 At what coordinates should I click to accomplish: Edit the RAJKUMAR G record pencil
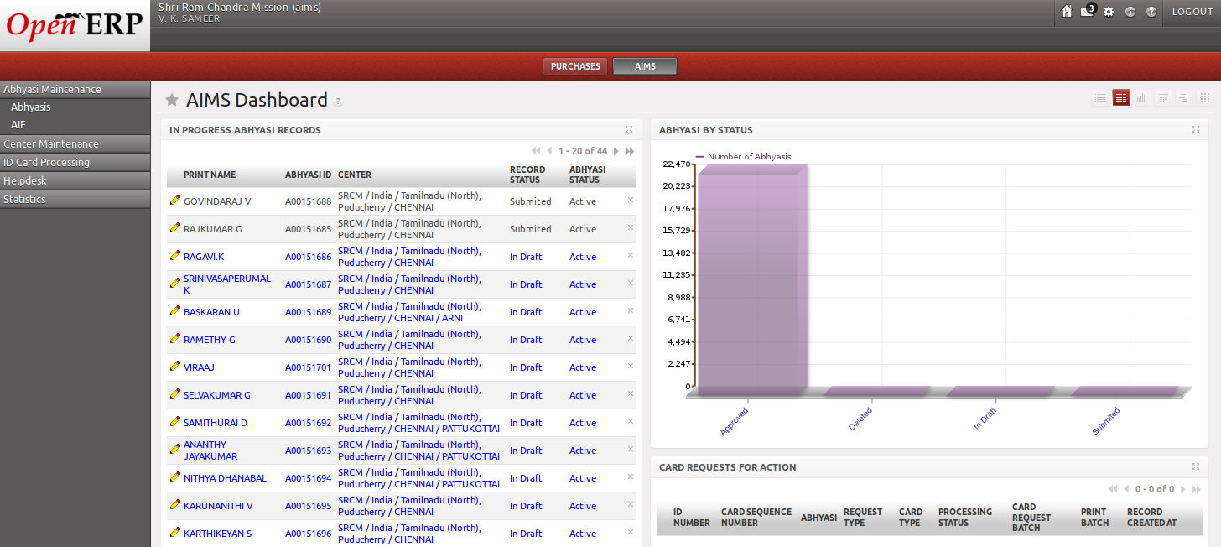click(175, 227)
